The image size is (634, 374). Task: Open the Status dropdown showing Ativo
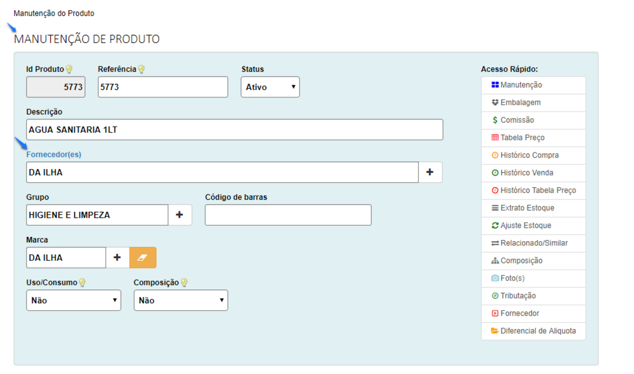coord(270,87)
